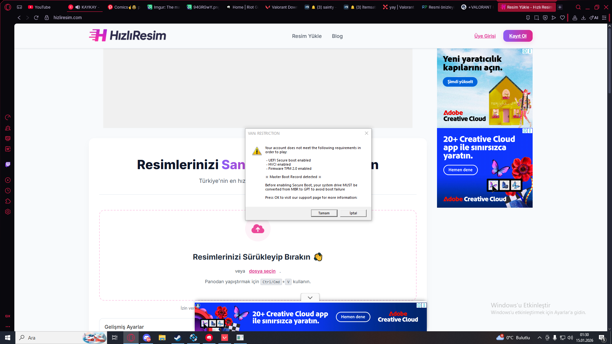The height and width of the screenshot is (344, 612).
Task: Show hidden system tray icons chevron
Action: pyautogui.click(x=539, y=338)
